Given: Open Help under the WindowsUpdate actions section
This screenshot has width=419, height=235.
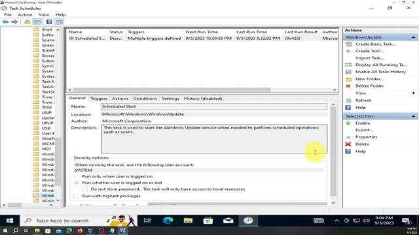Looking at the screenshot, I should 360,107.
